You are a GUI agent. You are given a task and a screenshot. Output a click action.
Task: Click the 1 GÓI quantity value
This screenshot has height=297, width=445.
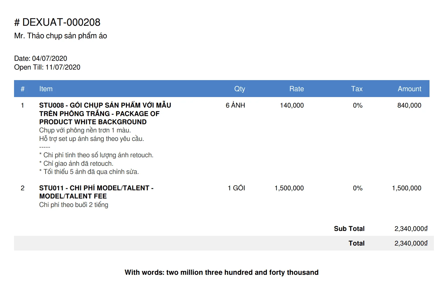coord(236,188)
